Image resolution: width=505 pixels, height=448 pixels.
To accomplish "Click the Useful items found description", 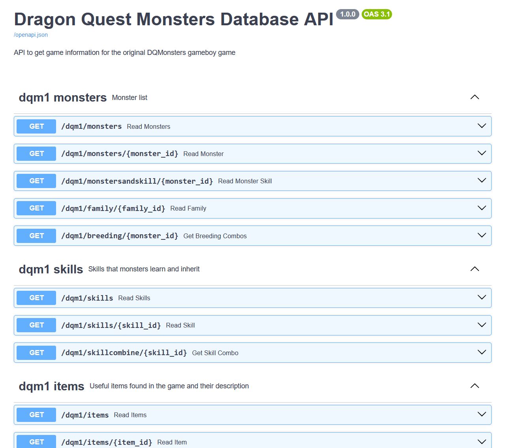I will pyautogui.click(x=169, y=386).
